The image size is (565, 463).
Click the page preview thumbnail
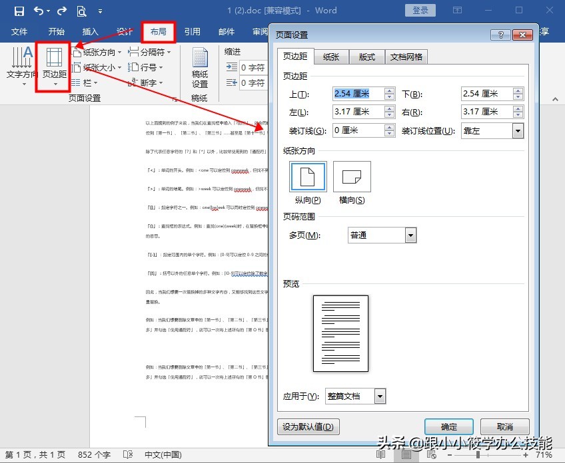tap(341, 333)
